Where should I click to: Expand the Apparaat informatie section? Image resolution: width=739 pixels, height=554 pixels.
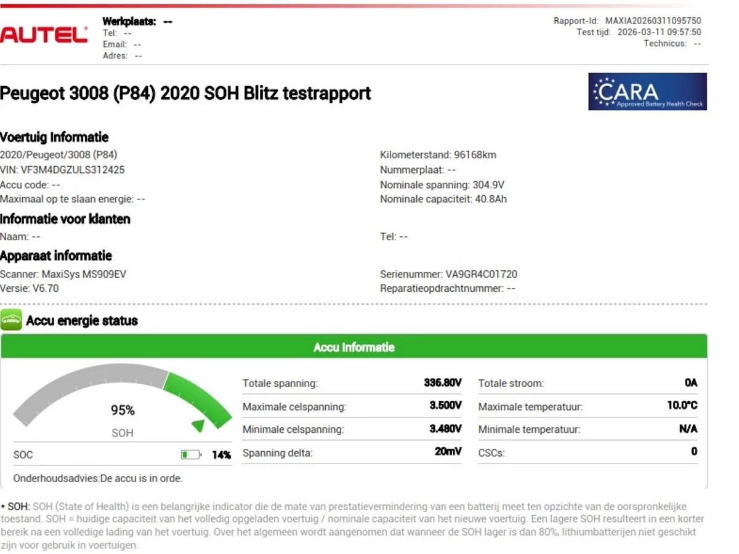click(56, 255)
